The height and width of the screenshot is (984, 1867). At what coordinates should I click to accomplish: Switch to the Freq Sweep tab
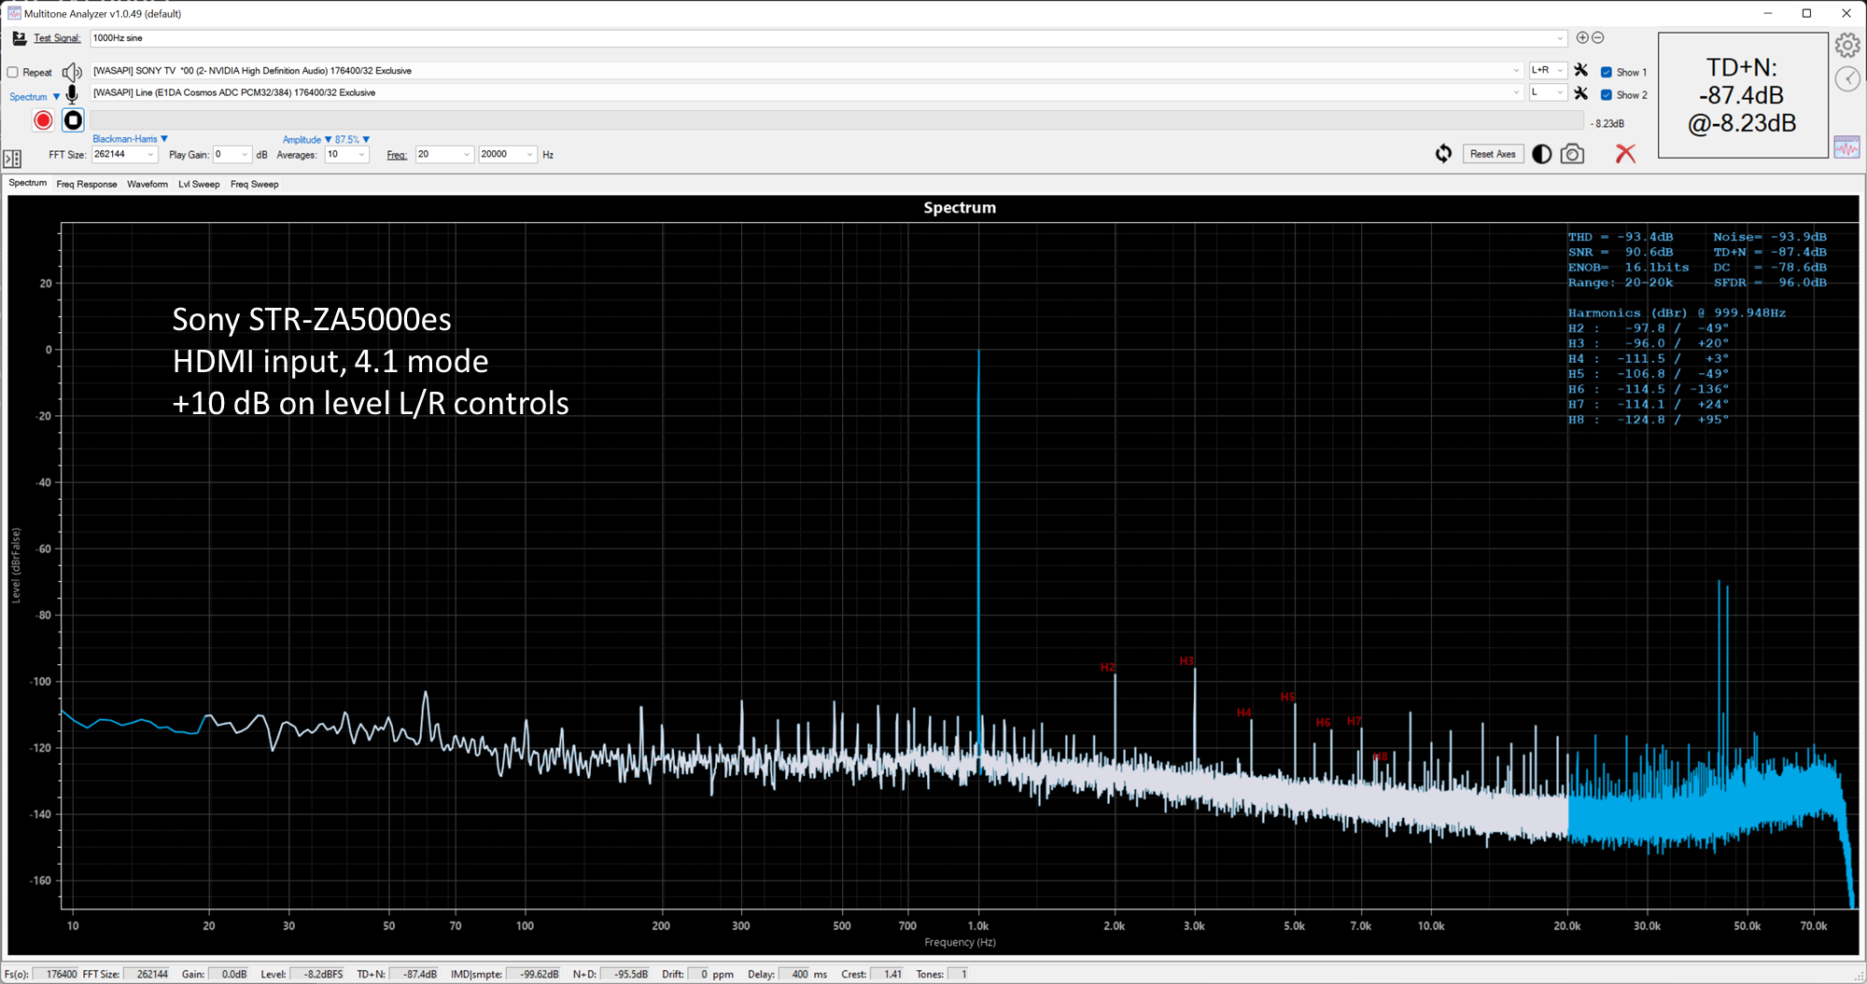(254, 184)
